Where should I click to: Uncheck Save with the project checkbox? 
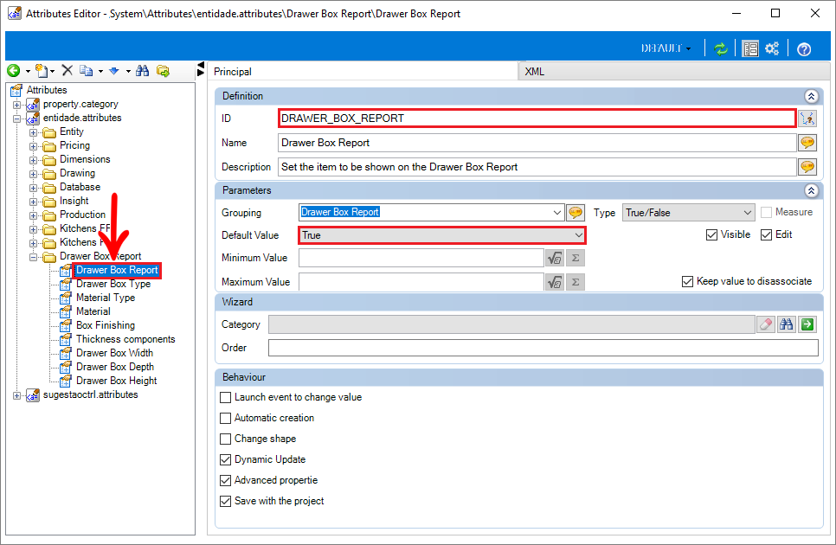tap(226, 502)
